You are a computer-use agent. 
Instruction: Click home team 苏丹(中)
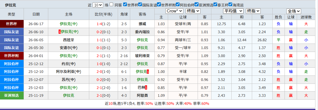(x=68, y=80)
